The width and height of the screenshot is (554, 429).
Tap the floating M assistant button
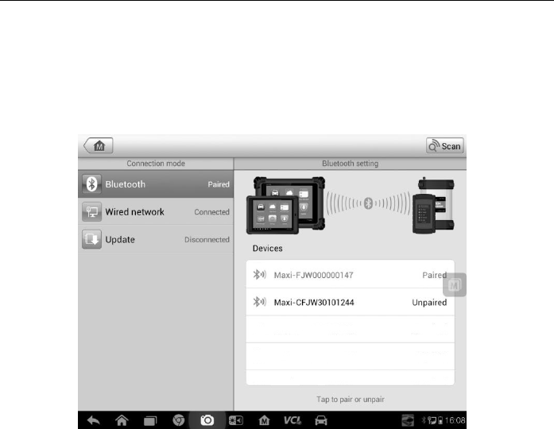[x=455, y=284]
